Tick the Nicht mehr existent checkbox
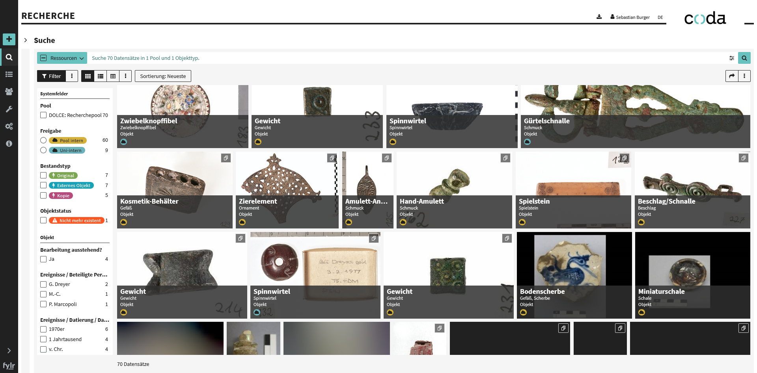Screen dimensions: 757x373 click(43, 221)
